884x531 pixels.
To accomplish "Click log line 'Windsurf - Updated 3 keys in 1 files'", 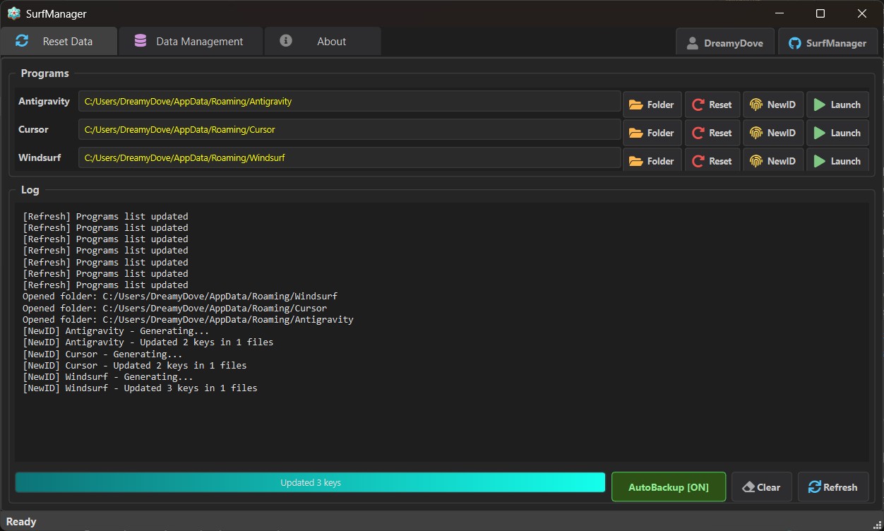I will pyautogui.click(x=140, y=388).
